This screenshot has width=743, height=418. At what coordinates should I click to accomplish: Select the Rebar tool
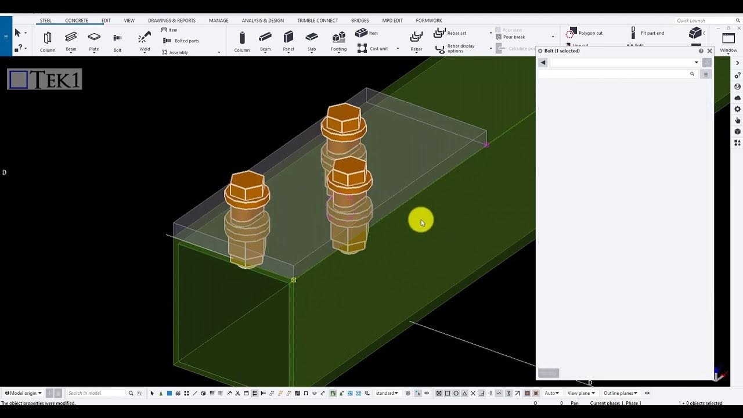pyautogui.click(x=416, y=41)
